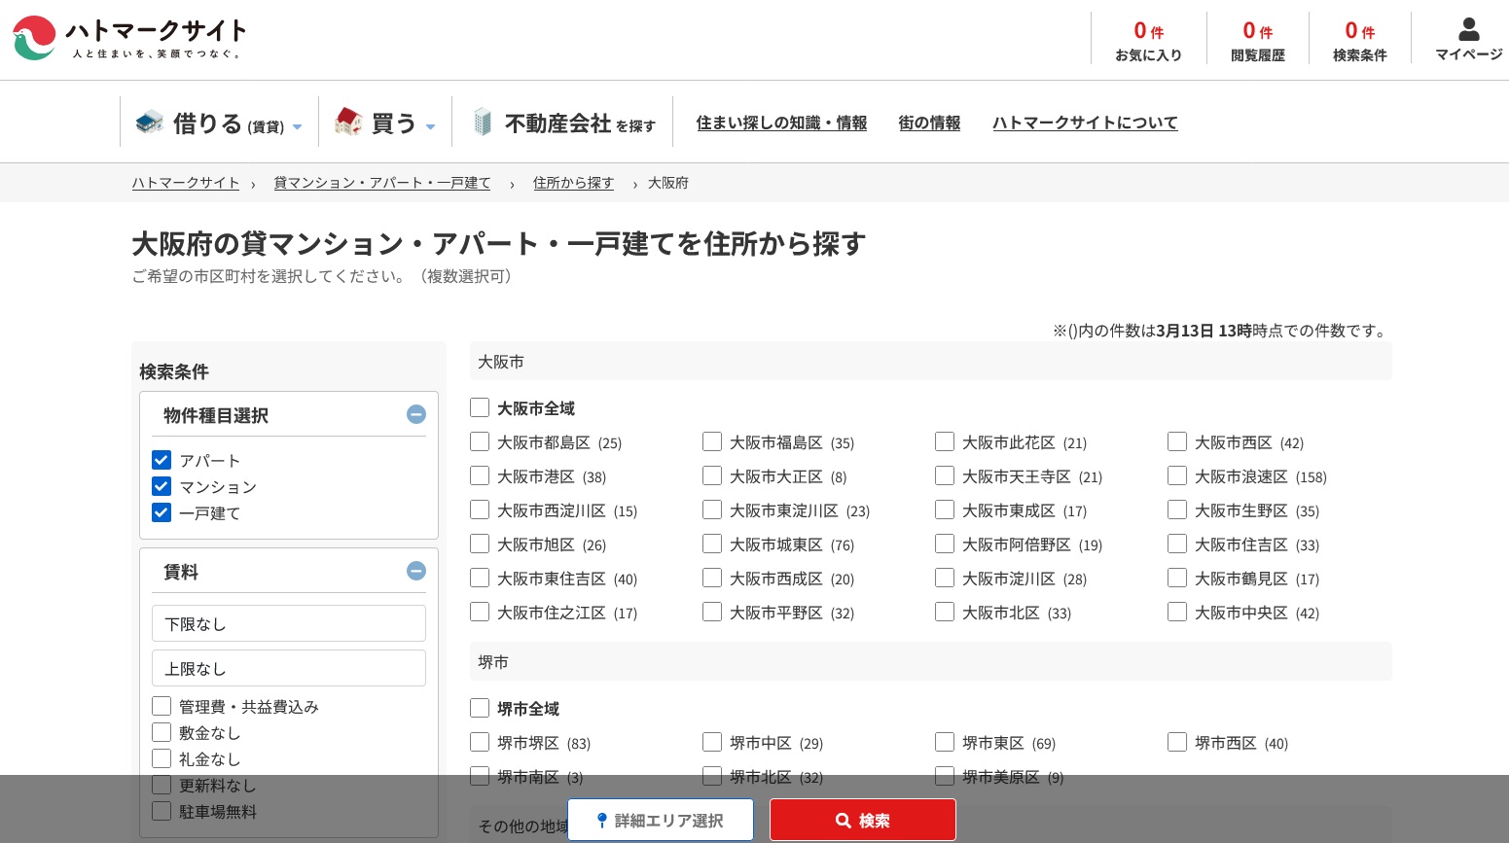The width and height of the screenshot is (1509, 843).
Task: Uncheck the マンション checkbox
Action: coord(161,486)
